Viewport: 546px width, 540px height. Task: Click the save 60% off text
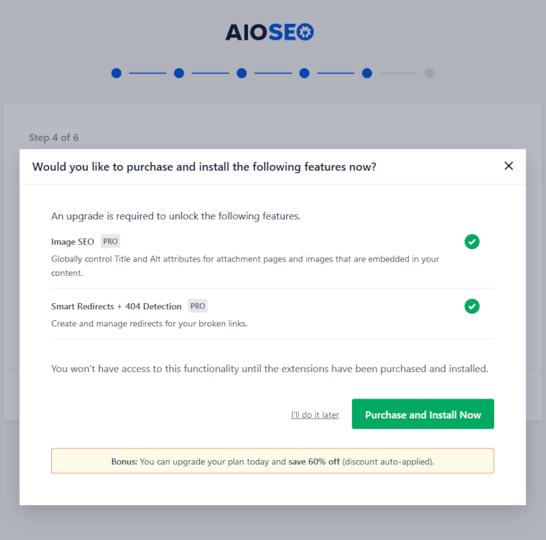314,461
